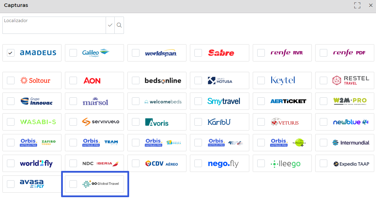Viewport: 376px width, 202px height.
Task: Click the NDC Iberia logo
Action: (x=100, y=163)
